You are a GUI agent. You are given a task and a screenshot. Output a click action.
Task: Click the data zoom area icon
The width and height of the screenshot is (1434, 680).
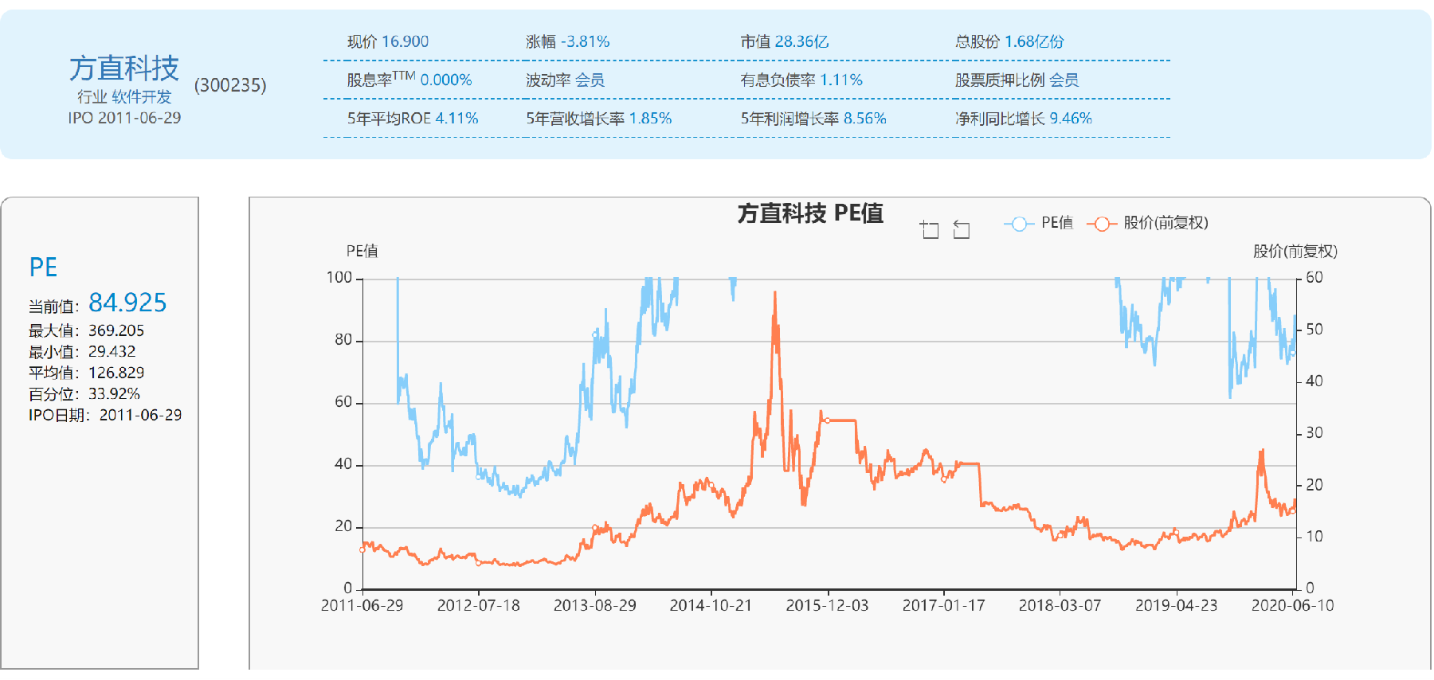(x=929, y=230)
